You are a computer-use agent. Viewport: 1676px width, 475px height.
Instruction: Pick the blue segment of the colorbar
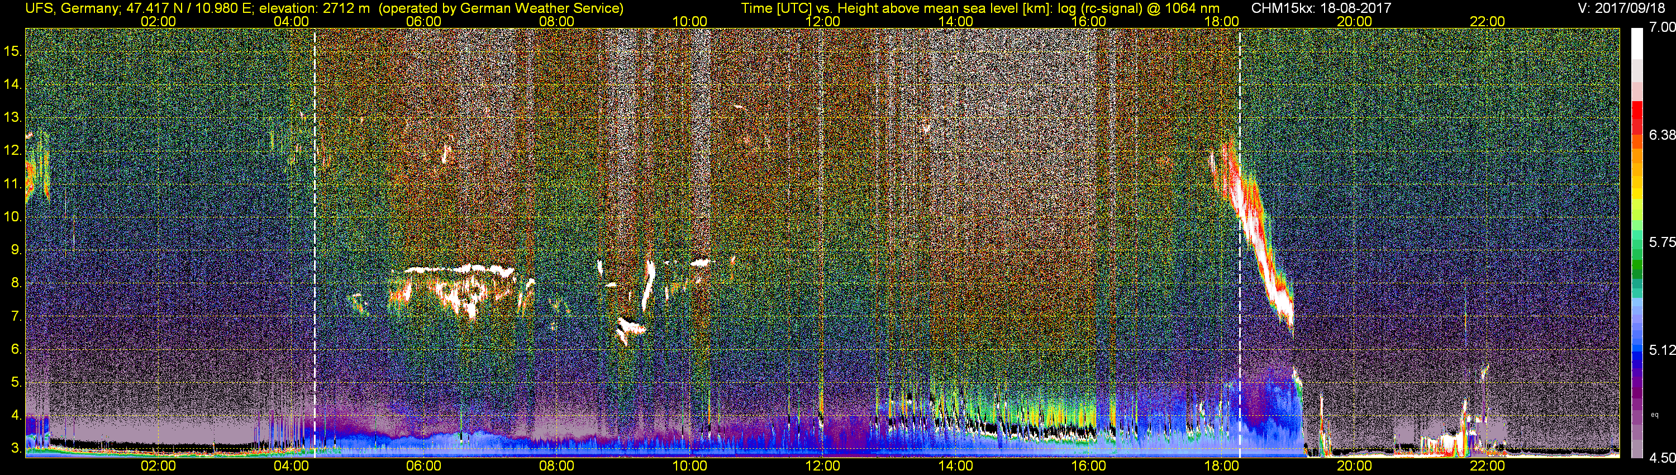coord(1637,355)
